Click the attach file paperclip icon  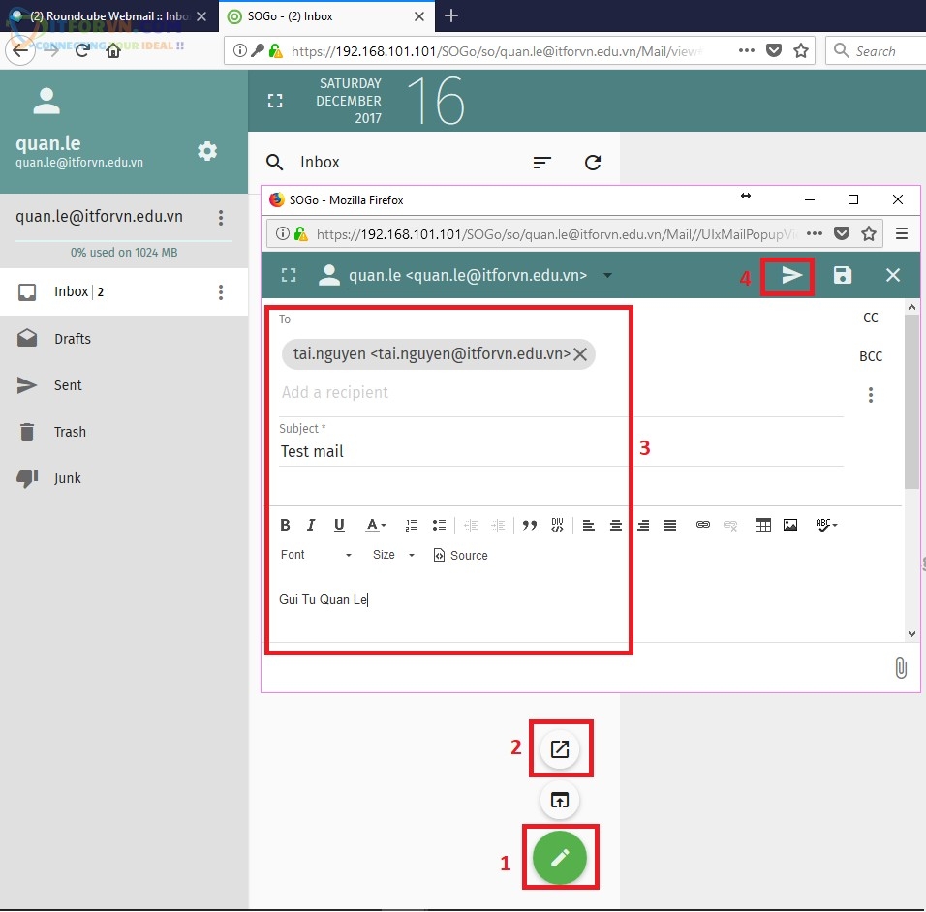(x=900, y=668)
